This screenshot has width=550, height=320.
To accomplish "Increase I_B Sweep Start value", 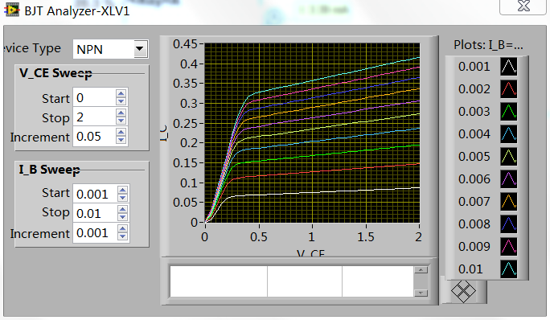I will click(122, 190).
